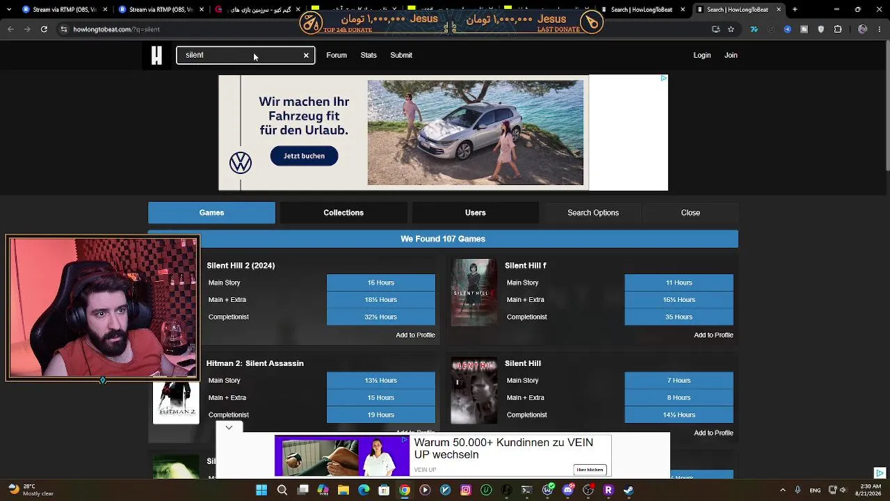890x501 pixels.
Task: Open the tab search dropdown in Chrome
Action: [x=10, y=10]
